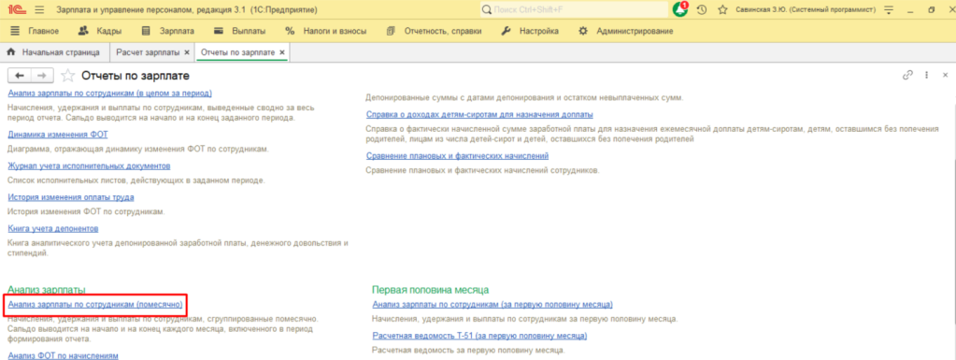Open the Администрирование section
The width and height of the screenshot is (956, 360).
625,31
